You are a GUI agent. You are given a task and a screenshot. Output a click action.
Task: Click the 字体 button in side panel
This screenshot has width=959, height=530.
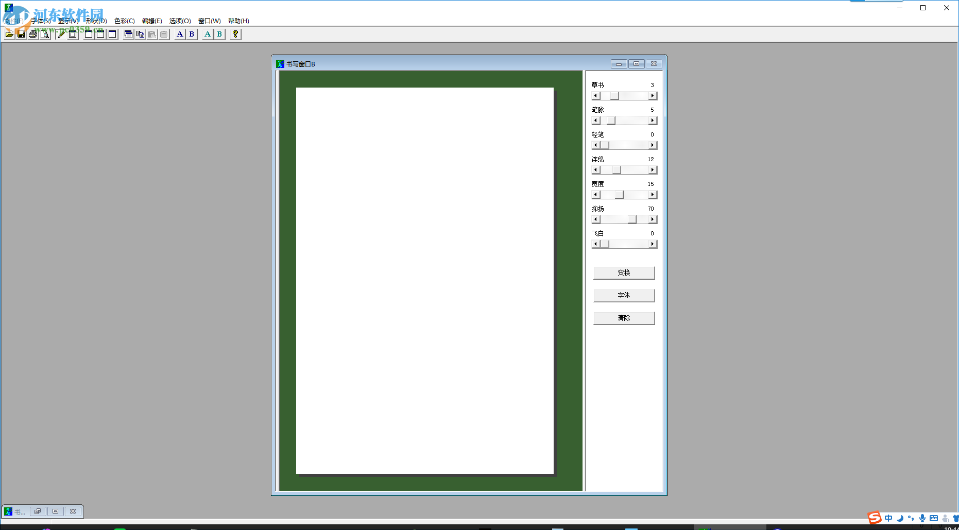[x=624, y=295]
